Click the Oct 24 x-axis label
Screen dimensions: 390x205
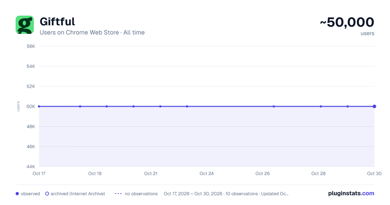[207, 173]
